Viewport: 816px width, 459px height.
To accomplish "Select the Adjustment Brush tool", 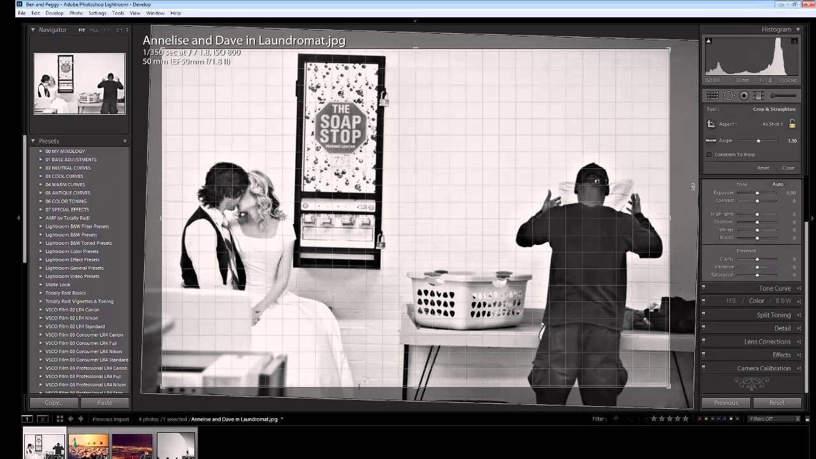I will coord(783,96).
